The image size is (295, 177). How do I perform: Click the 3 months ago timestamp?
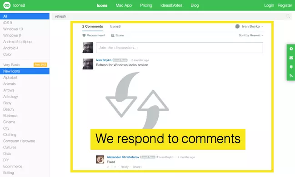[x=140, y=60]
